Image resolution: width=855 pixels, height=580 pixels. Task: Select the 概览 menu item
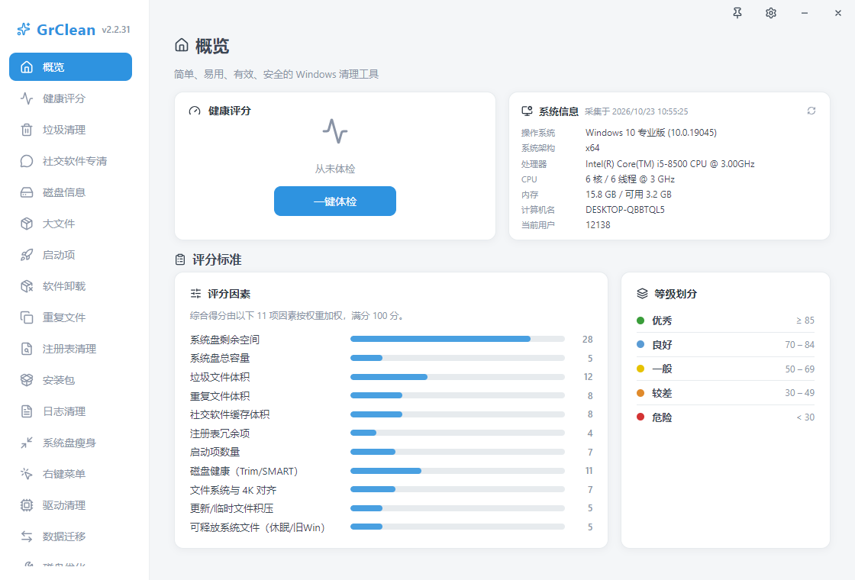(x=70, y=67)
